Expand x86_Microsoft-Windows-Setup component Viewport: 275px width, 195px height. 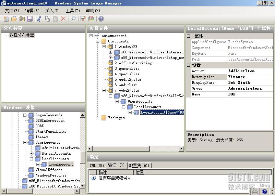click(x=110, y=57)
